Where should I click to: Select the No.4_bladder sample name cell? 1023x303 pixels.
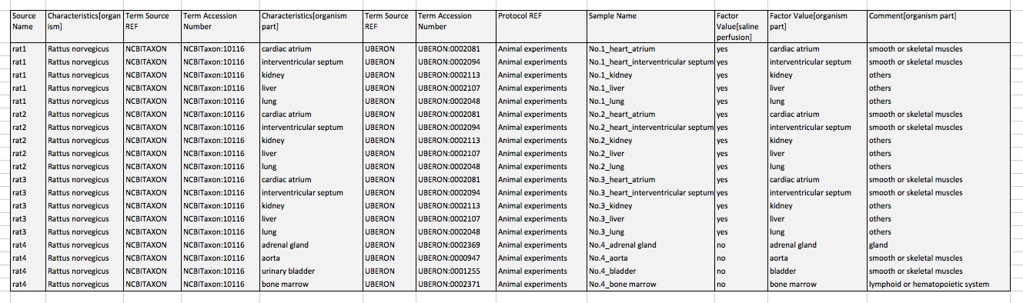(x=650, y=271)
